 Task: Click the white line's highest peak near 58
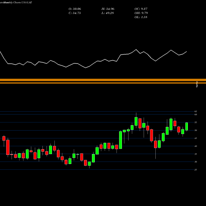pyautogui.click(x=136, y=49)
